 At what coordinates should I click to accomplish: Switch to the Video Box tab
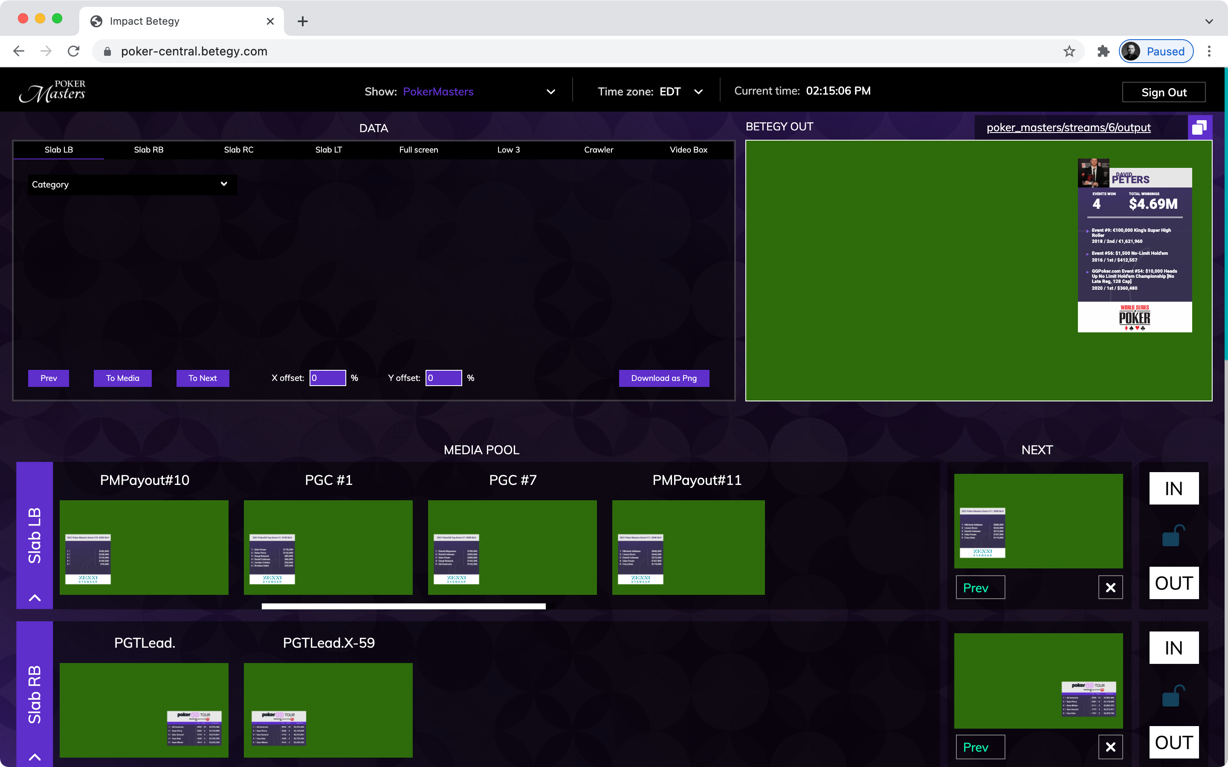click(688, 150)
